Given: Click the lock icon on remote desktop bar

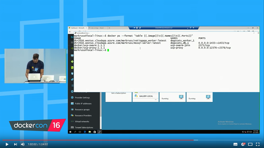Looking at the screenshot, I should [137, 28].
